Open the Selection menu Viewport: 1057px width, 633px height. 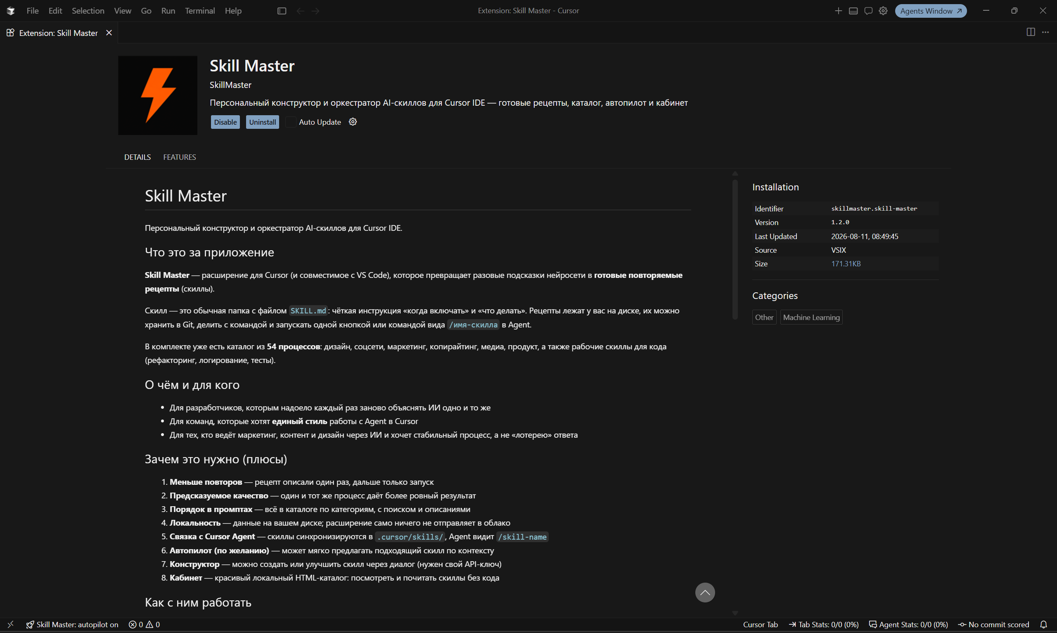[88, 11]
